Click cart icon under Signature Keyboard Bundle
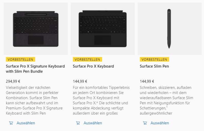The width and height of the screenshot is (204, 131). pos(11,123)
